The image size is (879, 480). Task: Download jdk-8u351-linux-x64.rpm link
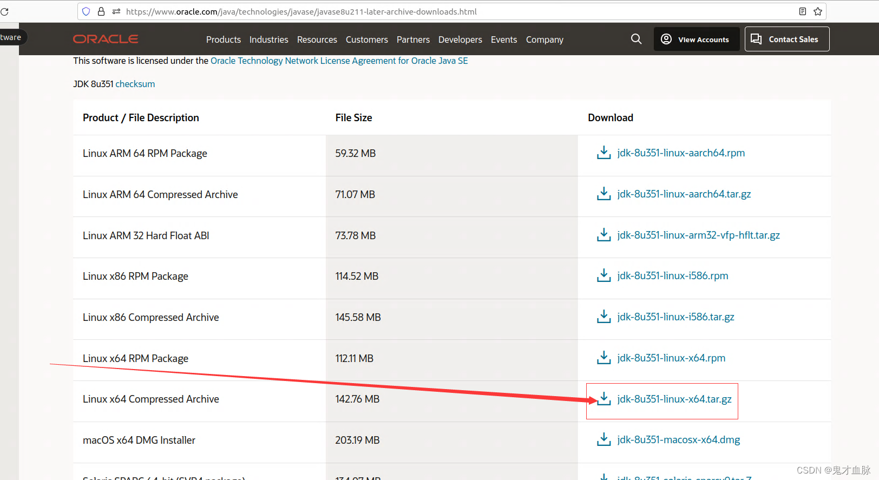click(671, 358)
